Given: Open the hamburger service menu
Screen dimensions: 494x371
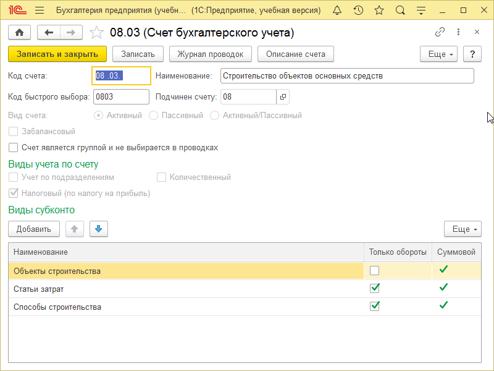Looking at the screenshot, I should click(40, 11).
